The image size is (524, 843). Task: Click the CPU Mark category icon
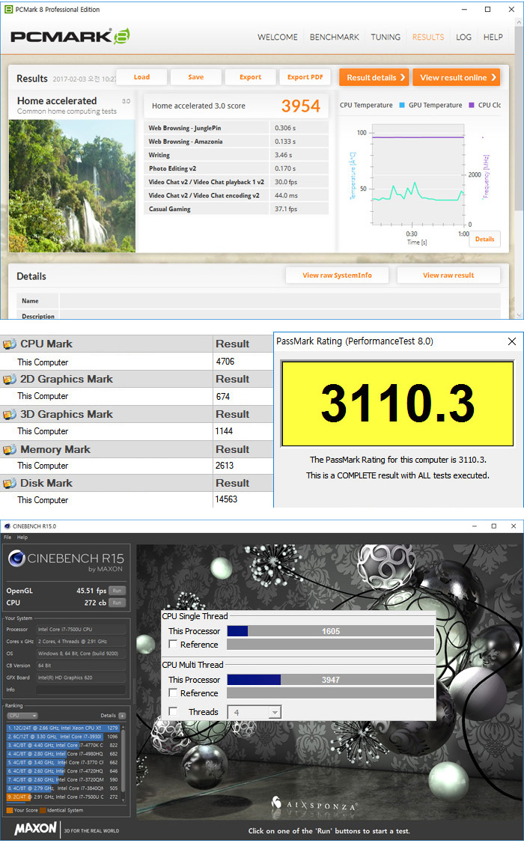9,344
